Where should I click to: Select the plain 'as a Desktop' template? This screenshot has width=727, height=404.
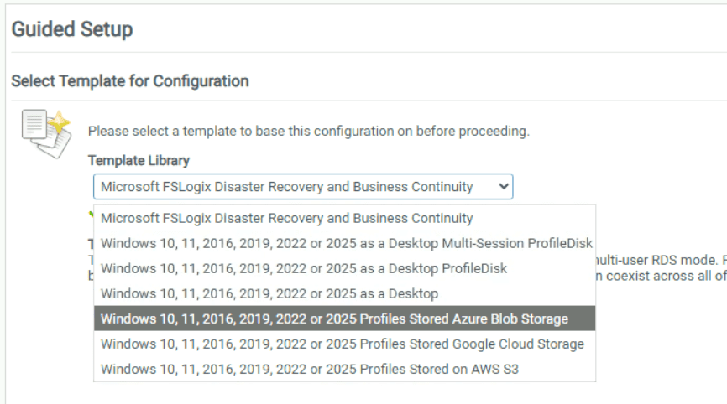pyautogui.click(x=269, y=293)
